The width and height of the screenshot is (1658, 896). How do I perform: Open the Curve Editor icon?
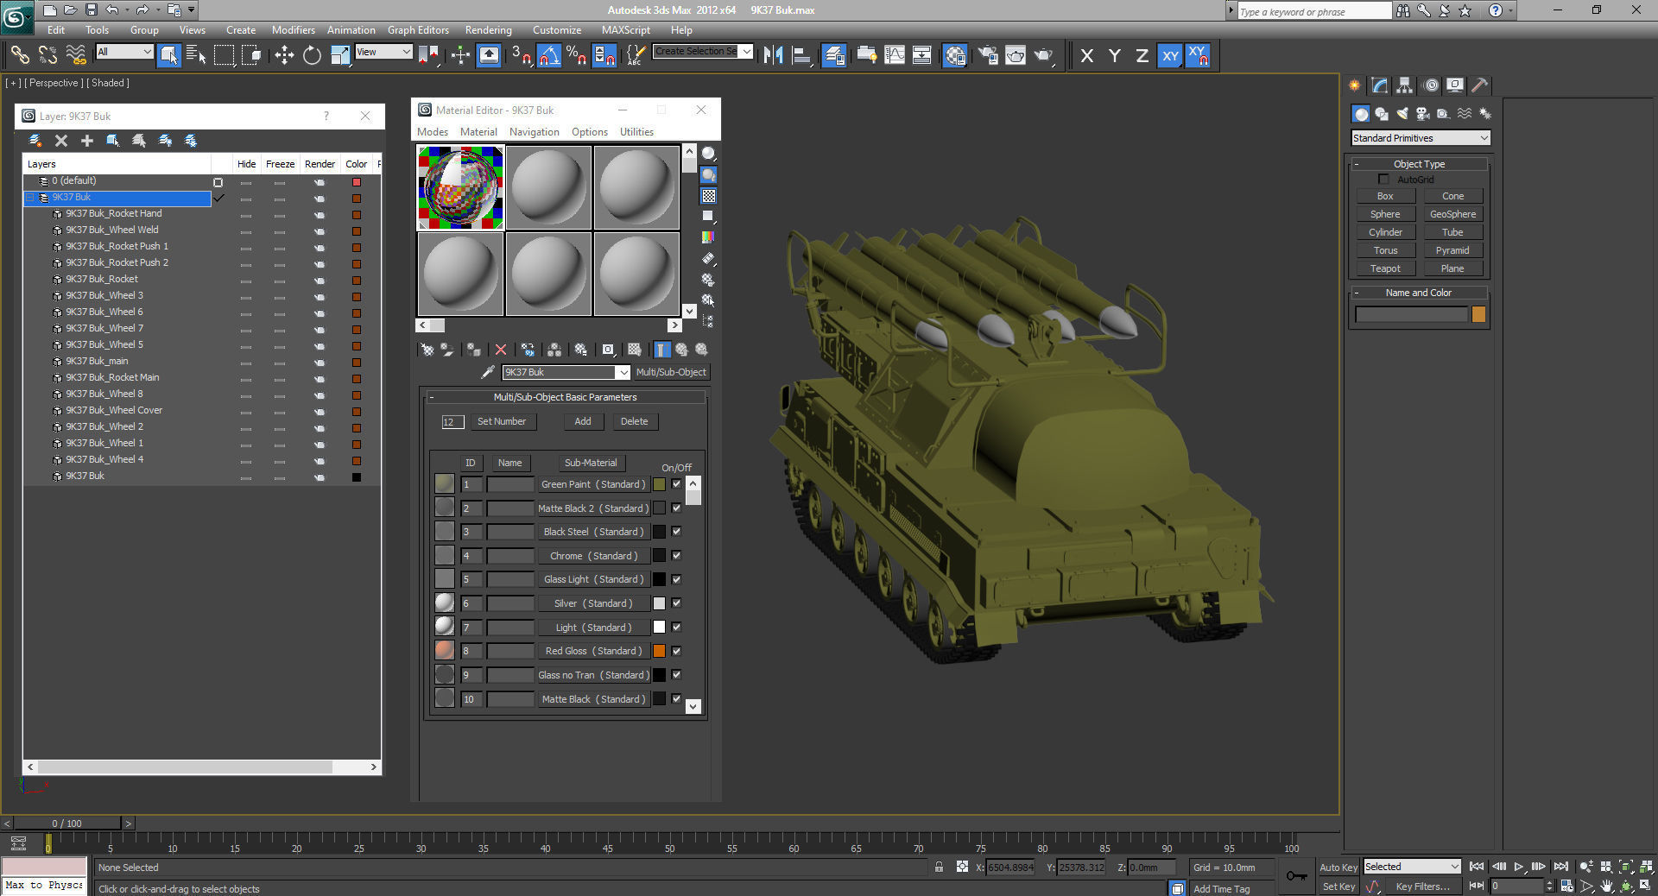[895, 55]
